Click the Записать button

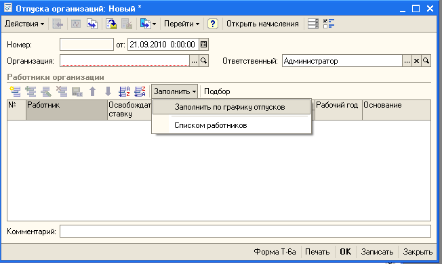point(377,252)
